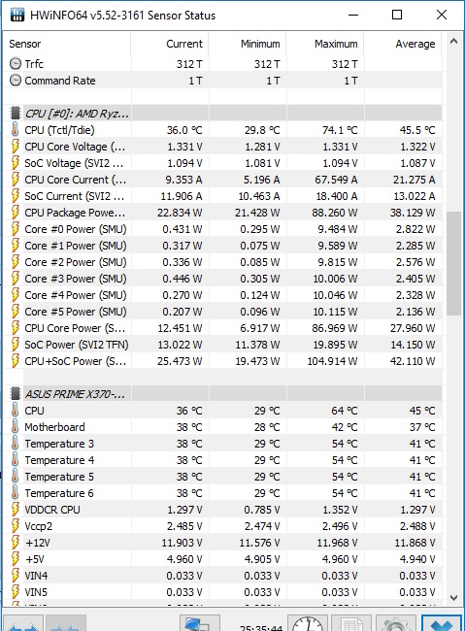
Task: Select the Temperature 3 row label
Action: pyautogui.click(x=59, y=444)
